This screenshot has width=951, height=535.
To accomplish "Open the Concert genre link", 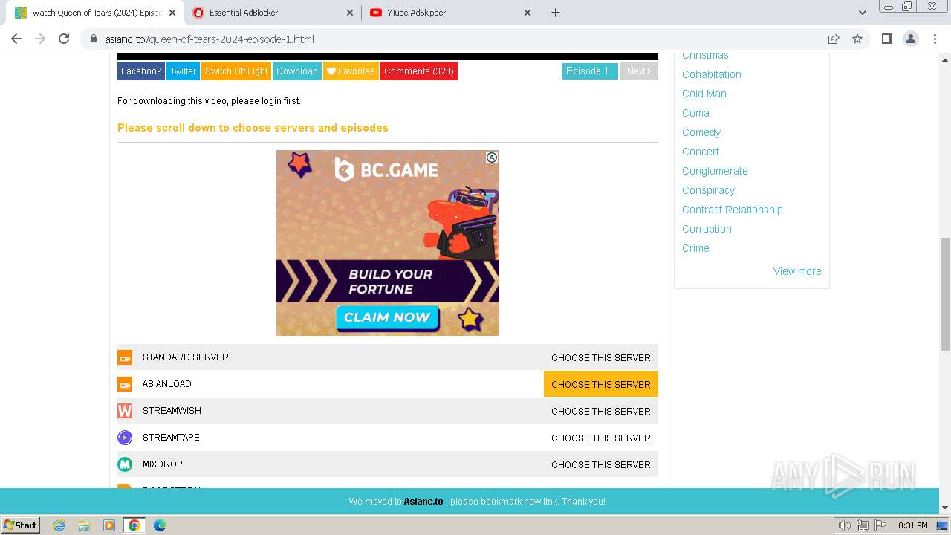I will 701,152.
